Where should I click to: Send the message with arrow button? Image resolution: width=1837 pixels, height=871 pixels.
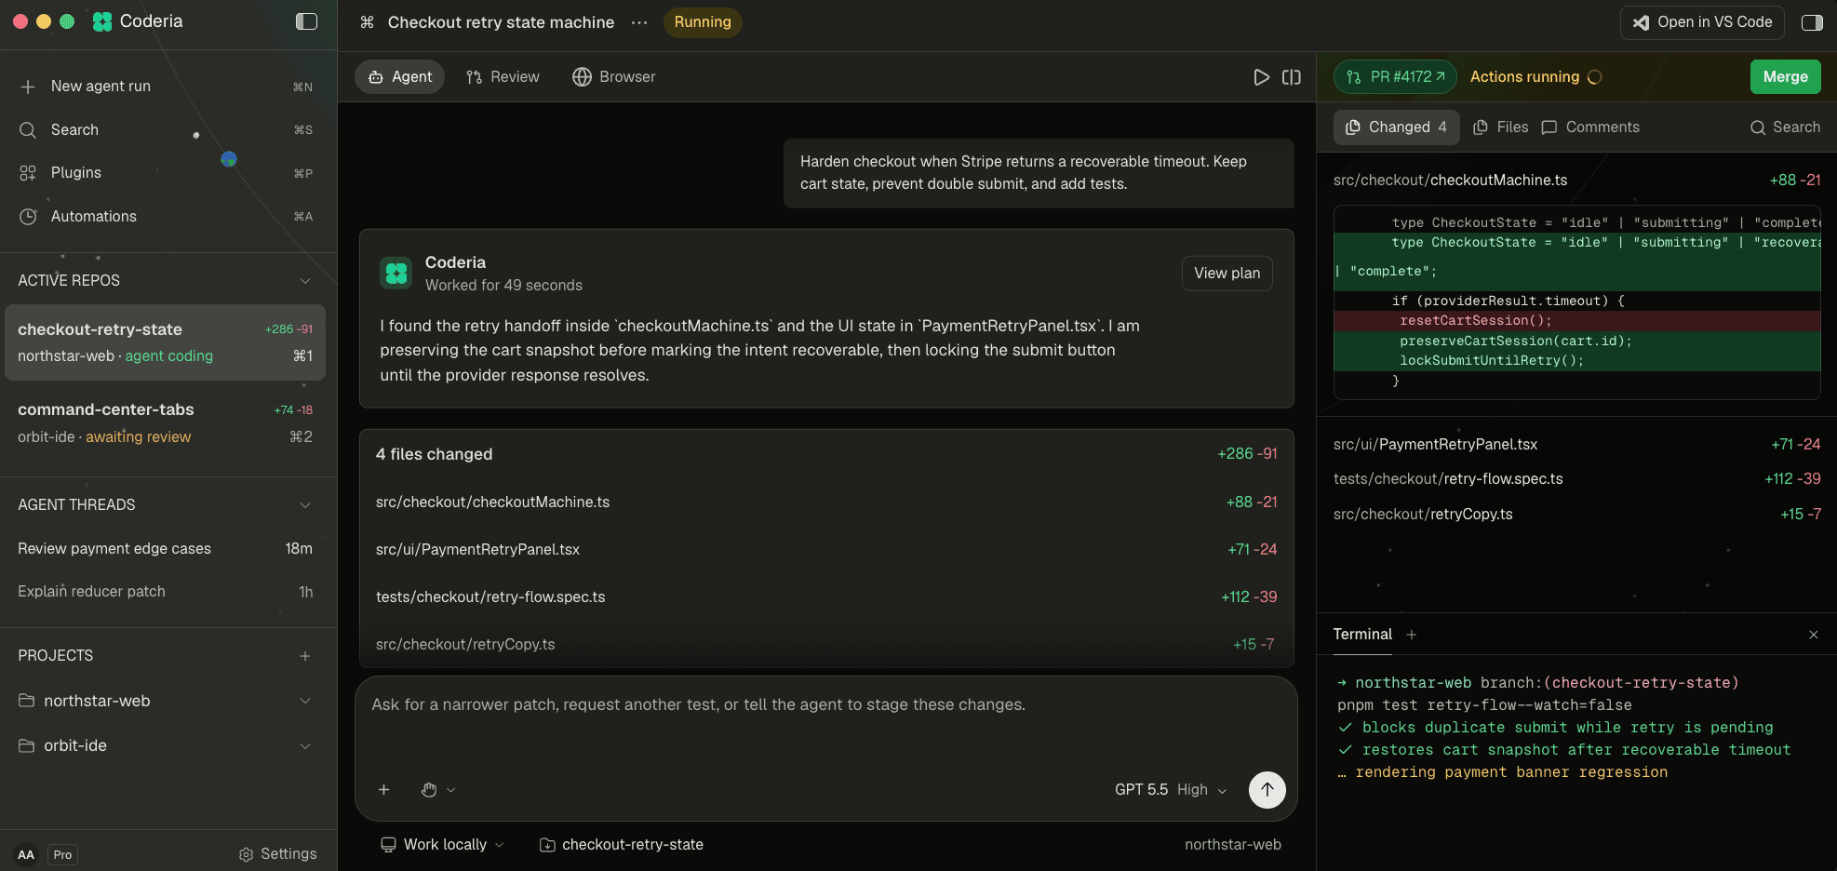pyautogui.click(x=1267, y=790)
